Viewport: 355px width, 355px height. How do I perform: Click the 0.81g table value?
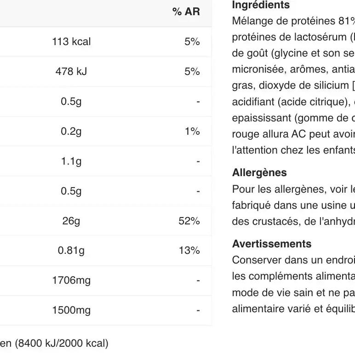(71, 251)
